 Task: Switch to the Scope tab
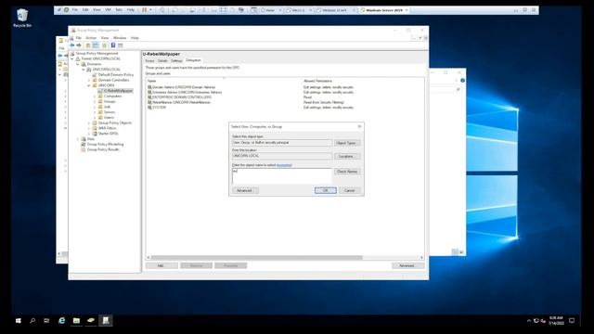click(150, 60)
